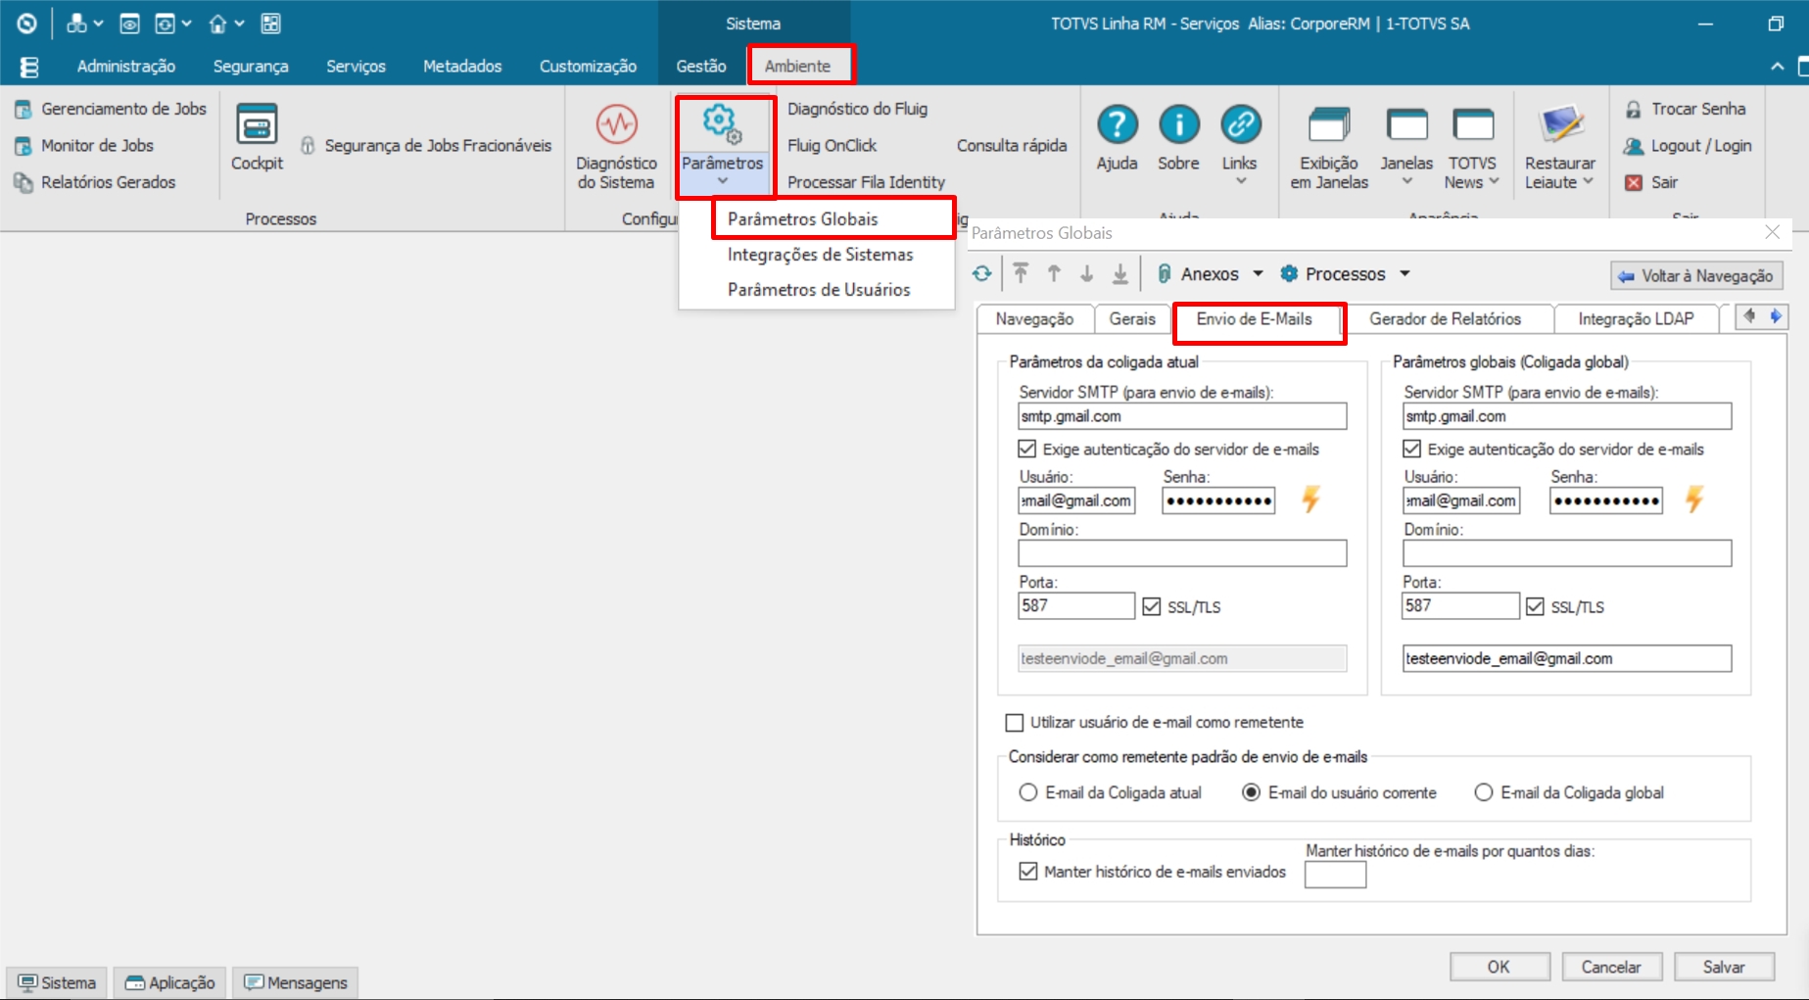
Task: Choose Integrações de Sistemas menu item
Action: 820,255
